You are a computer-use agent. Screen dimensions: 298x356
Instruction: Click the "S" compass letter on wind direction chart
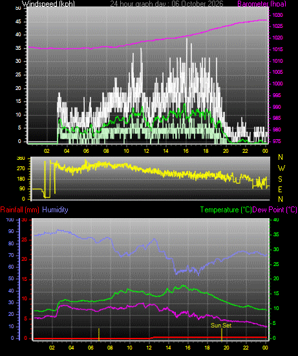(280, 179)
